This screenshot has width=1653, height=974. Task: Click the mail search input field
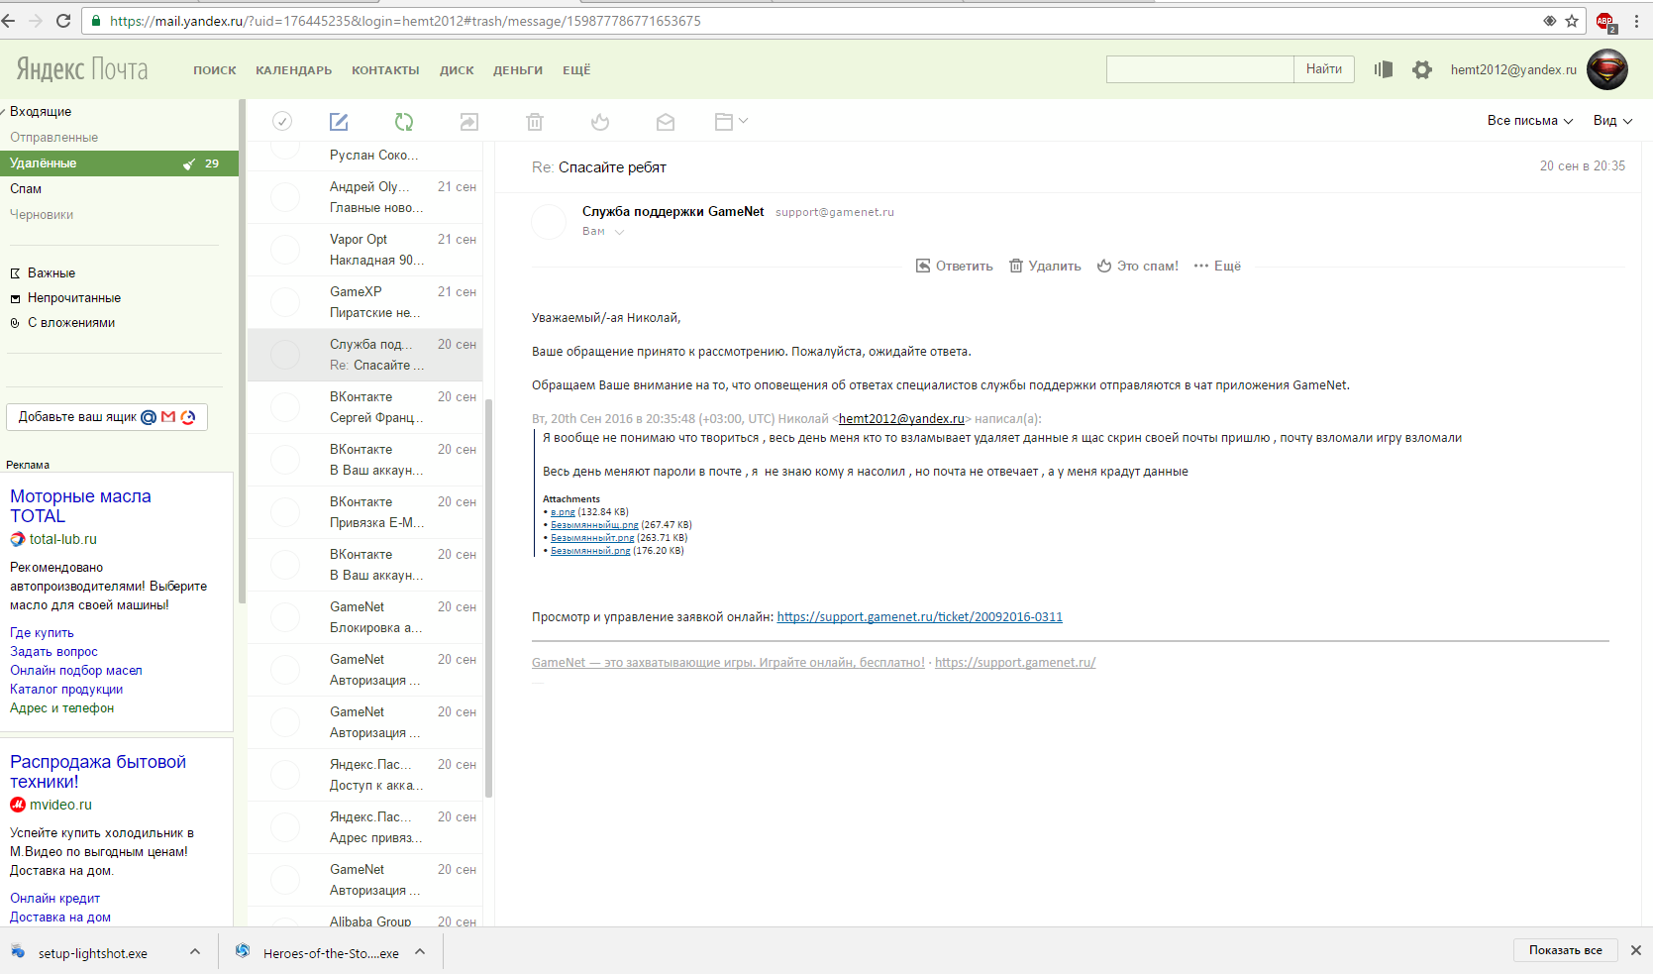pos(1199,69)
